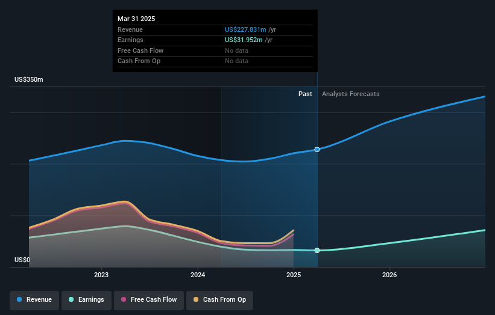
Task: Click the 2025 x-axis label
Action: 294,275
